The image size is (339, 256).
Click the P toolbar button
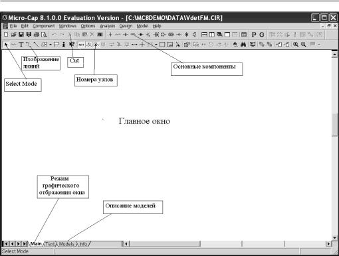254,35
